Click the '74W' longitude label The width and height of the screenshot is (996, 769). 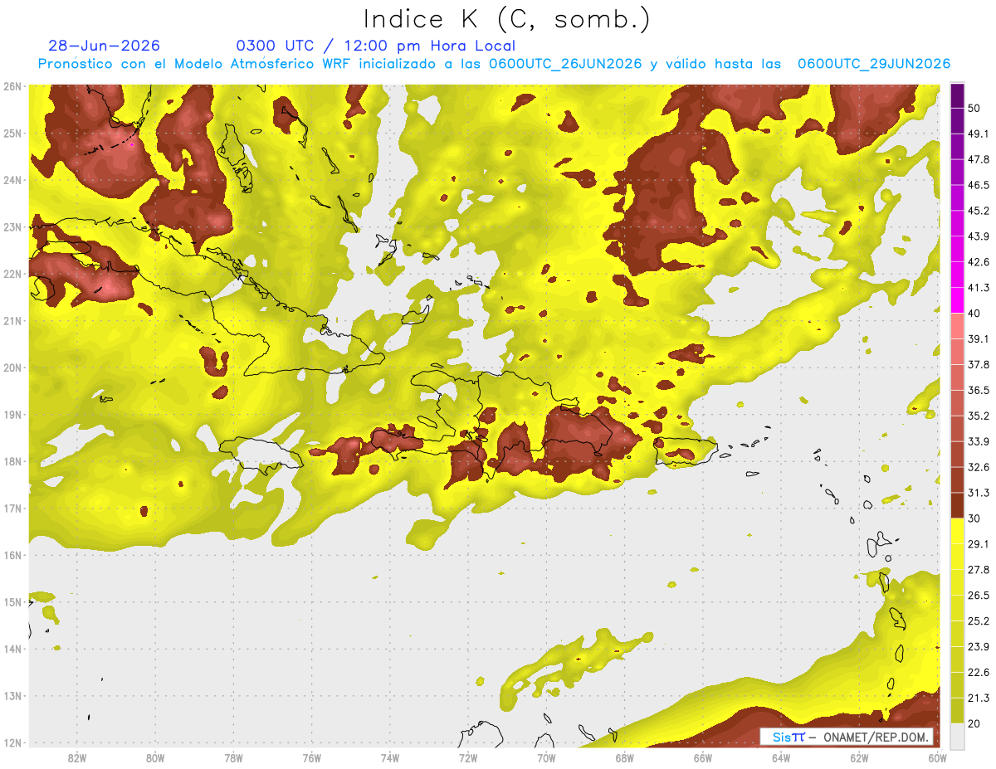click(x=390, y=758)
